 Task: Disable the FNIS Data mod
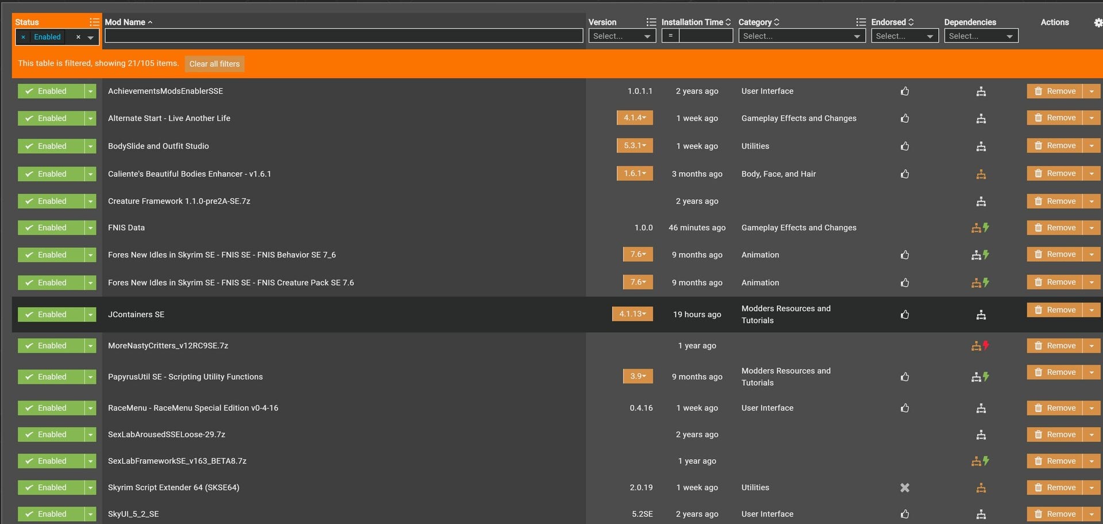[51, 228]
